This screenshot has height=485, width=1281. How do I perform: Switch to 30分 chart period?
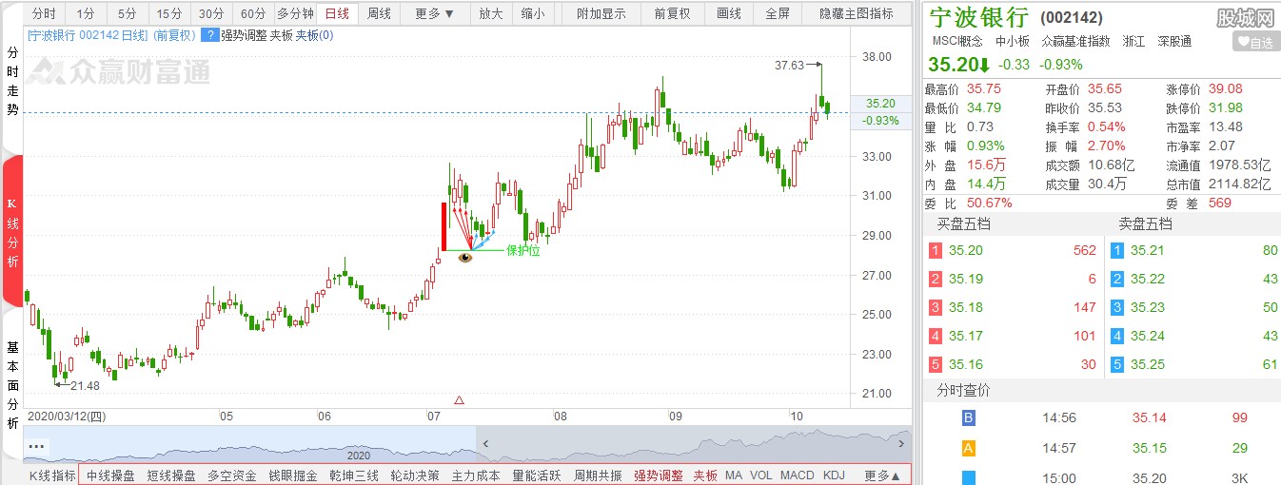pos(211,14)
